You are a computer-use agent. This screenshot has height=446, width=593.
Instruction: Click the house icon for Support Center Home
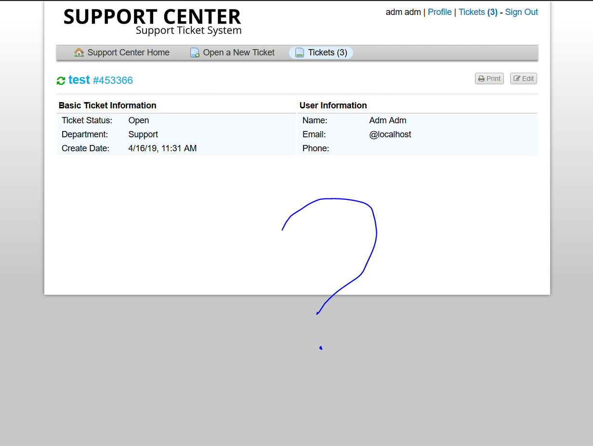tap(79, 52)
